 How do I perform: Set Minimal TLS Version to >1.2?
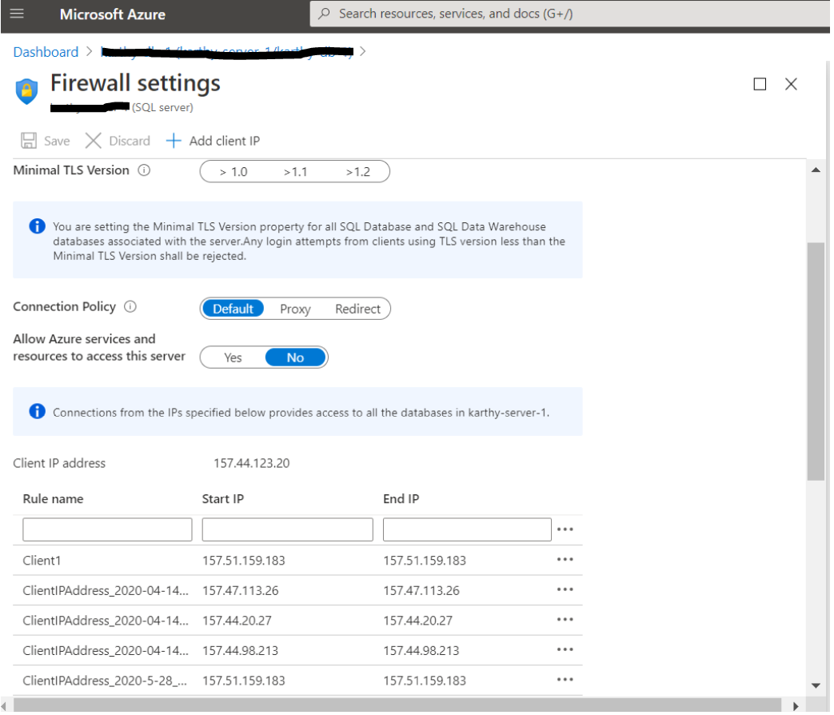coord(358,172)
